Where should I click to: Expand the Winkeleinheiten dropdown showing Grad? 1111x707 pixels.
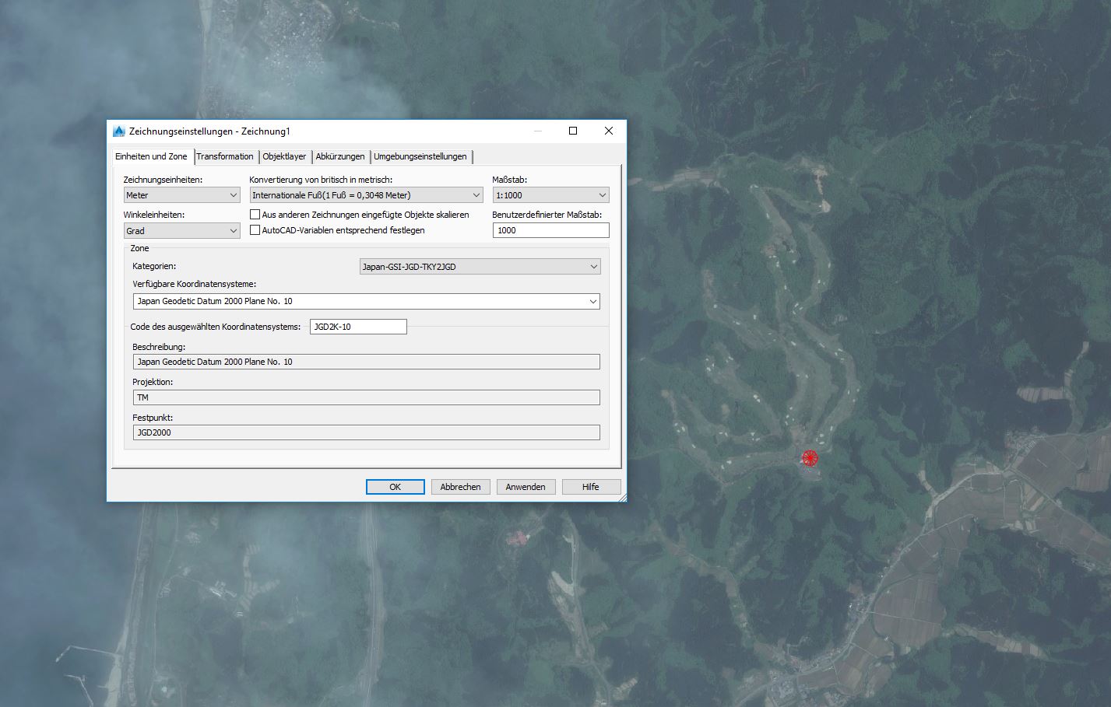pyautogui.click(x=181, y=231)
